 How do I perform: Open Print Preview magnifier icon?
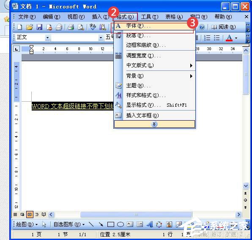(x=81, y=27)
